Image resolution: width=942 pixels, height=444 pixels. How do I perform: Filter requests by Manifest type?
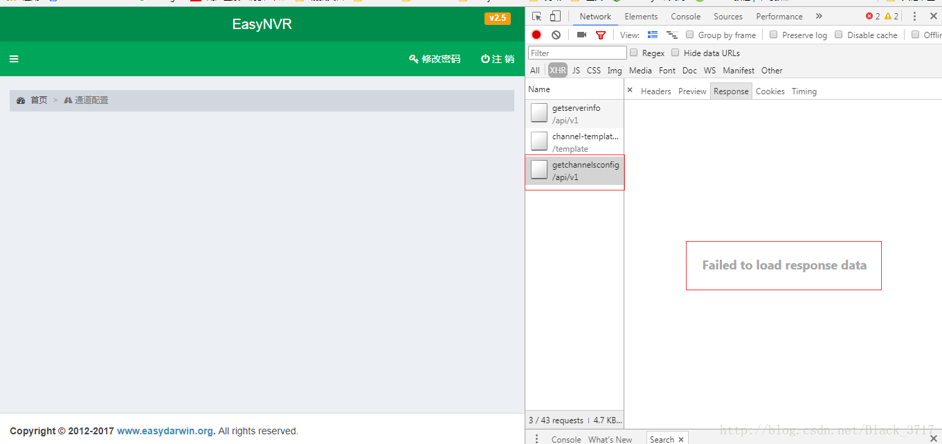tap(739, 71)
